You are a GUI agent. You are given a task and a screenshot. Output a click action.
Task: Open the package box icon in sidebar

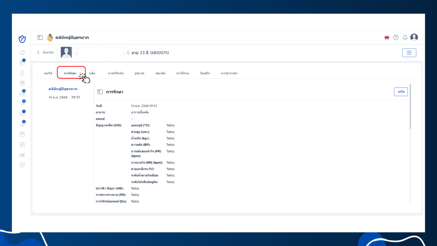pos(22,134)
